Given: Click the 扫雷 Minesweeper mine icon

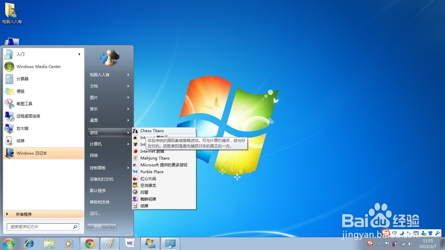Looking at the screenshot, I should click(135, 192).
